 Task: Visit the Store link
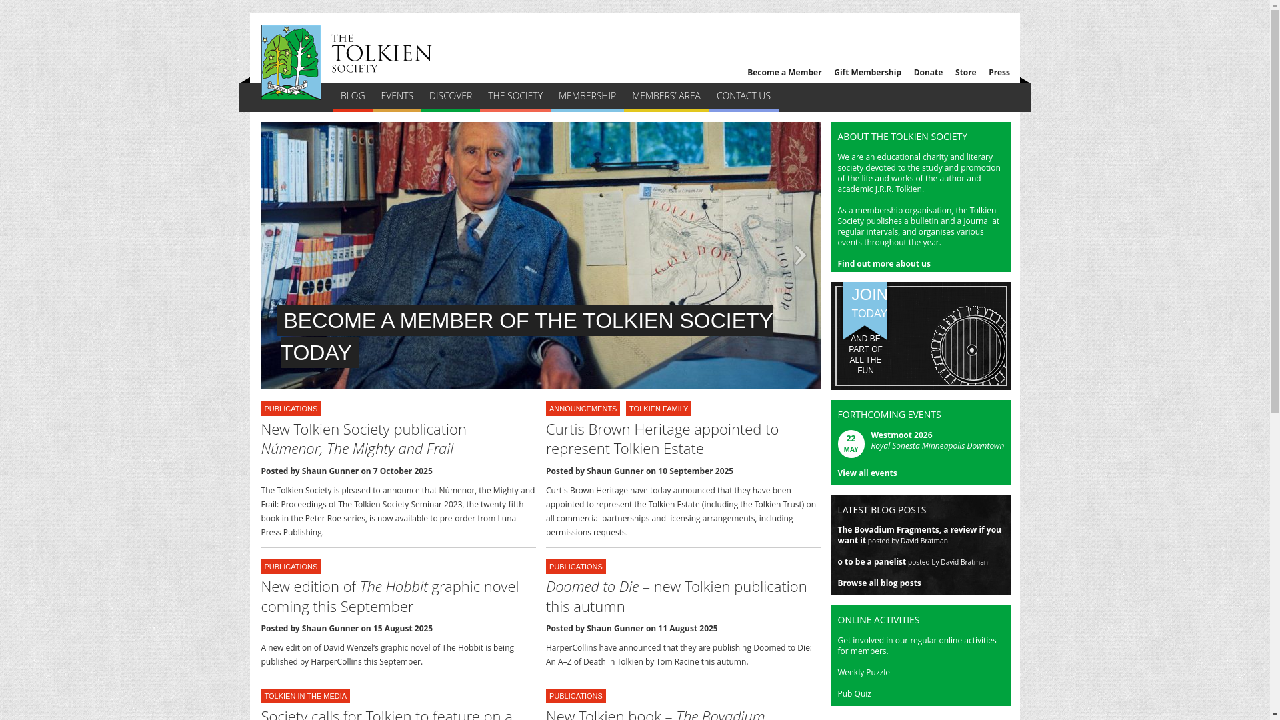click(965, 73)
